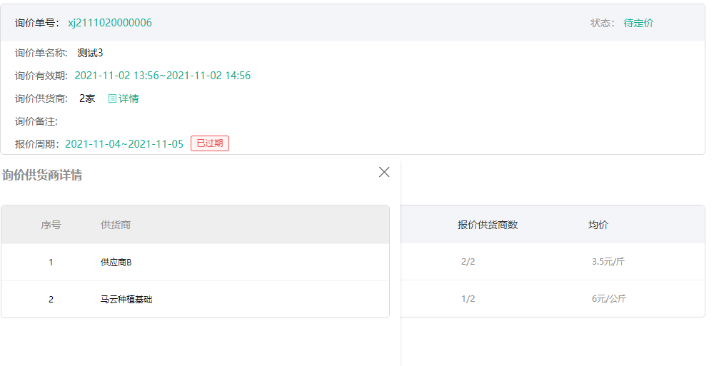Click the red 已过期 tag
Viewport: 714px width, 366px height.
[x=210, y=143]
